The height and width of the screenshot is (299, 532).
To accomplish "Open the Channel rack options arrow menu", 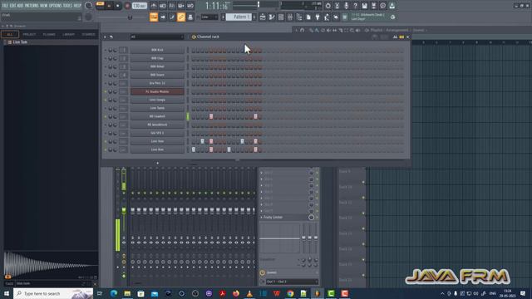I will click(x=105, y=37).
